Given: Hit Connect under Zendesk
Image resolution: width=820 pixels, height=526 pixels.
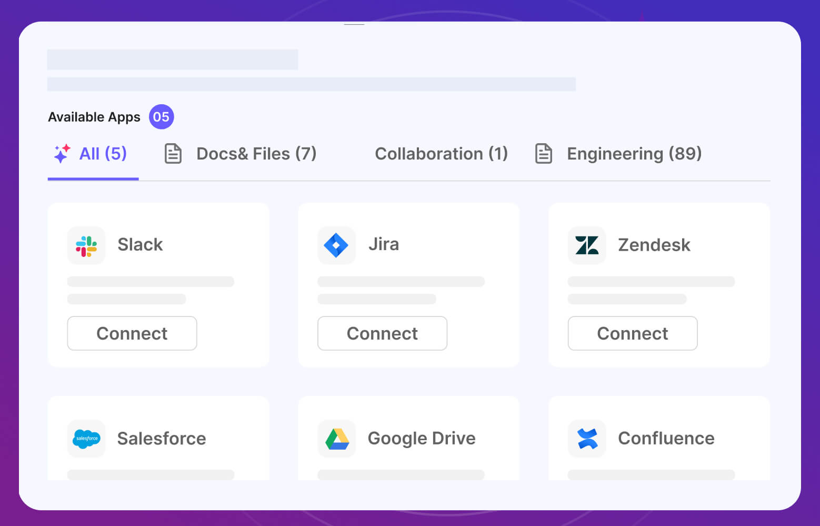Looking at the screenshot, I should (632, 333).
